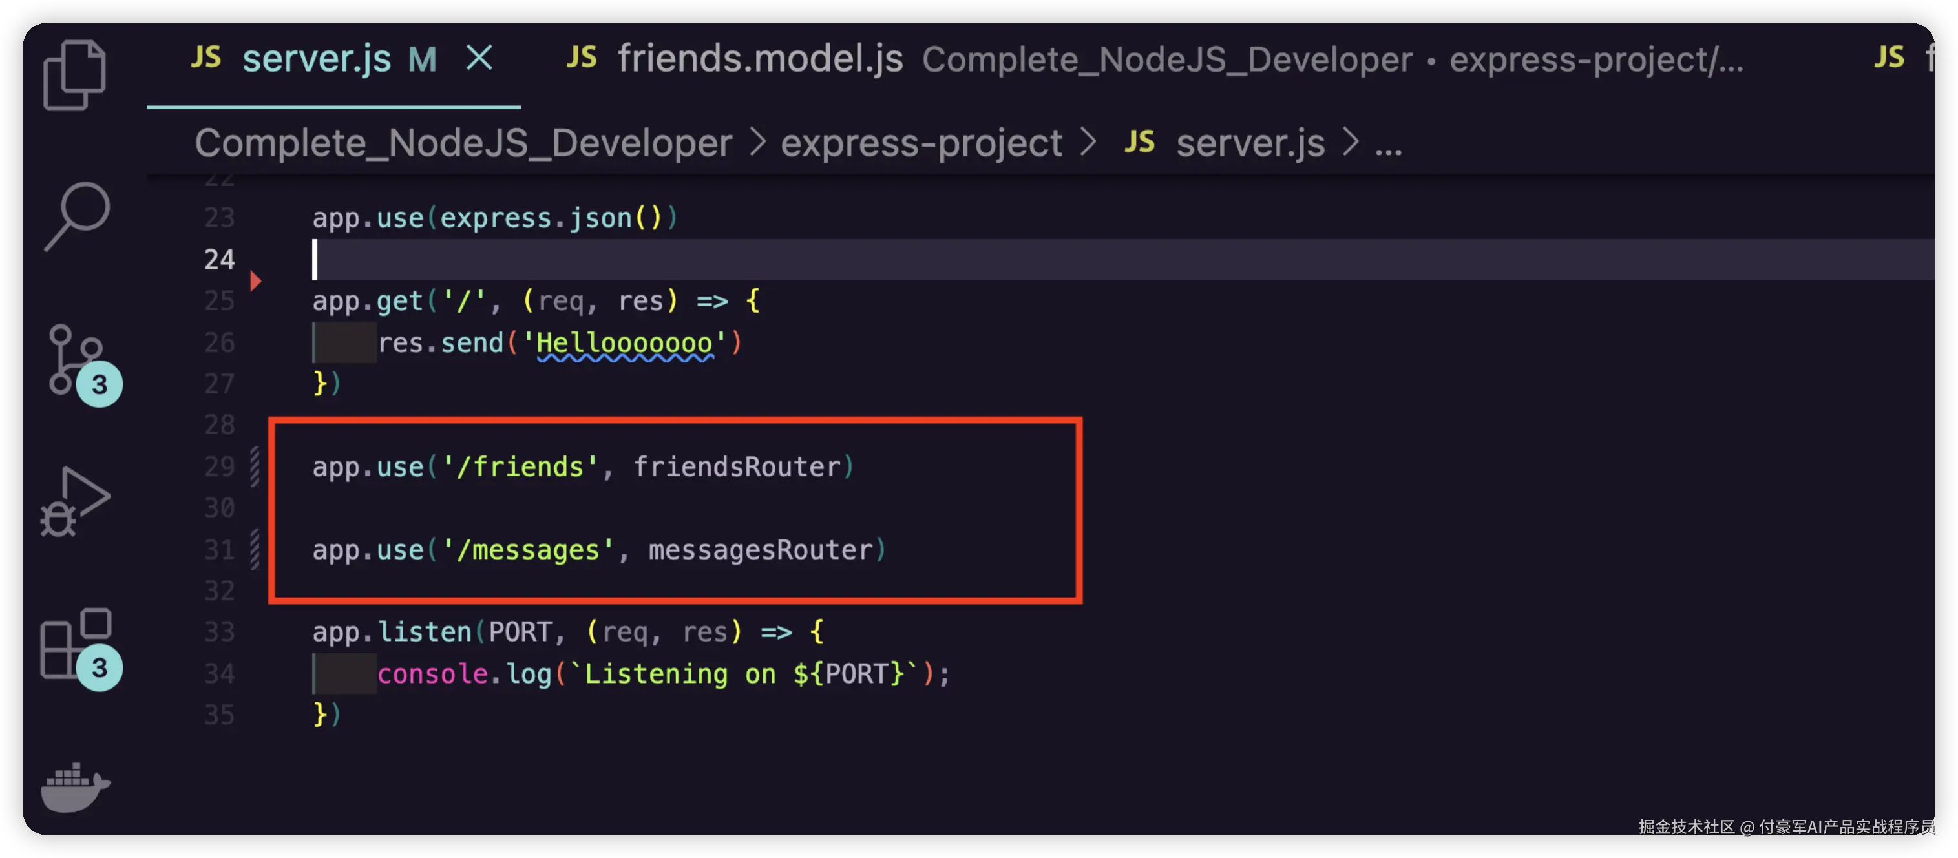
Task: Click line number 29 in gutter
Action: (x=220, y=466)
